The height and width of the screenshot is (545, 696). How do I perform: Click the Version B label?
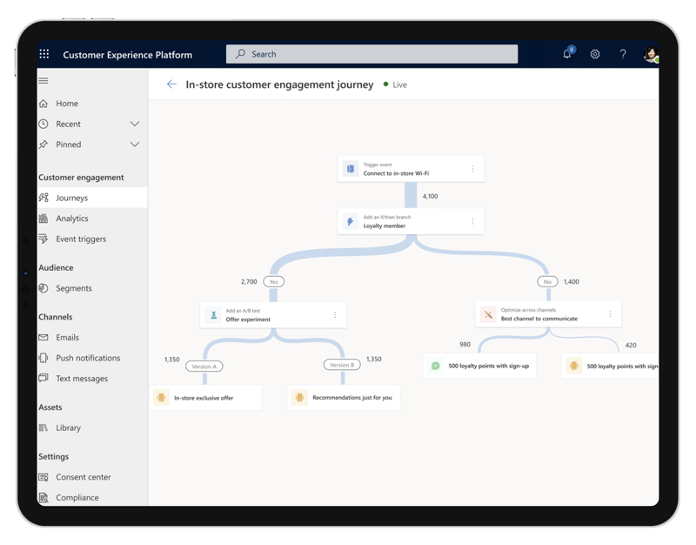tap(342, 365)
